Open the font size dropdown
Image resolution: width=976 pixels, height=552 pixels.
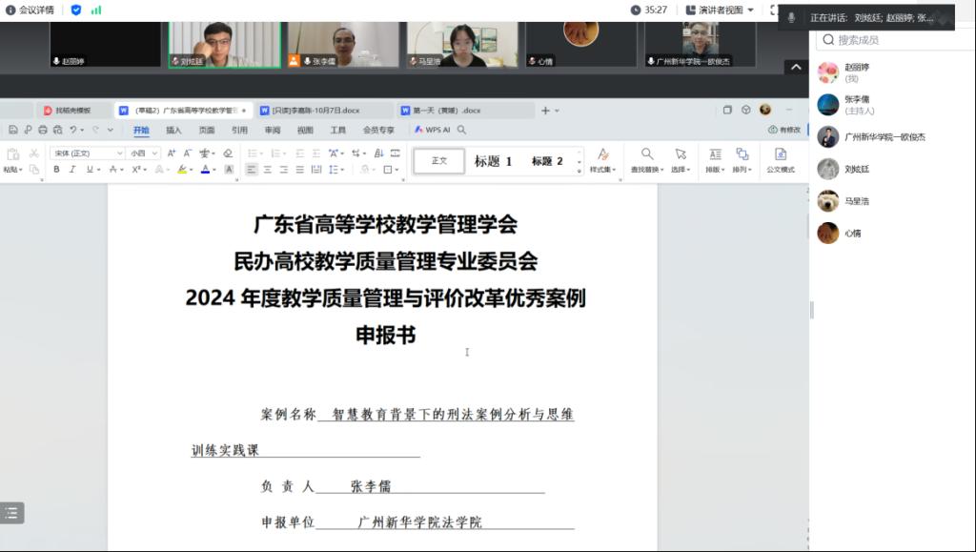tap(143, 153)
